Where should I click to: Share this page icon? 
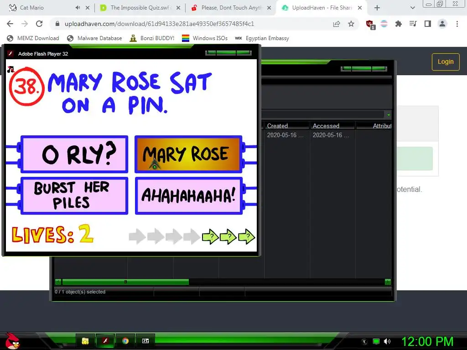click(x=337, y=24)
